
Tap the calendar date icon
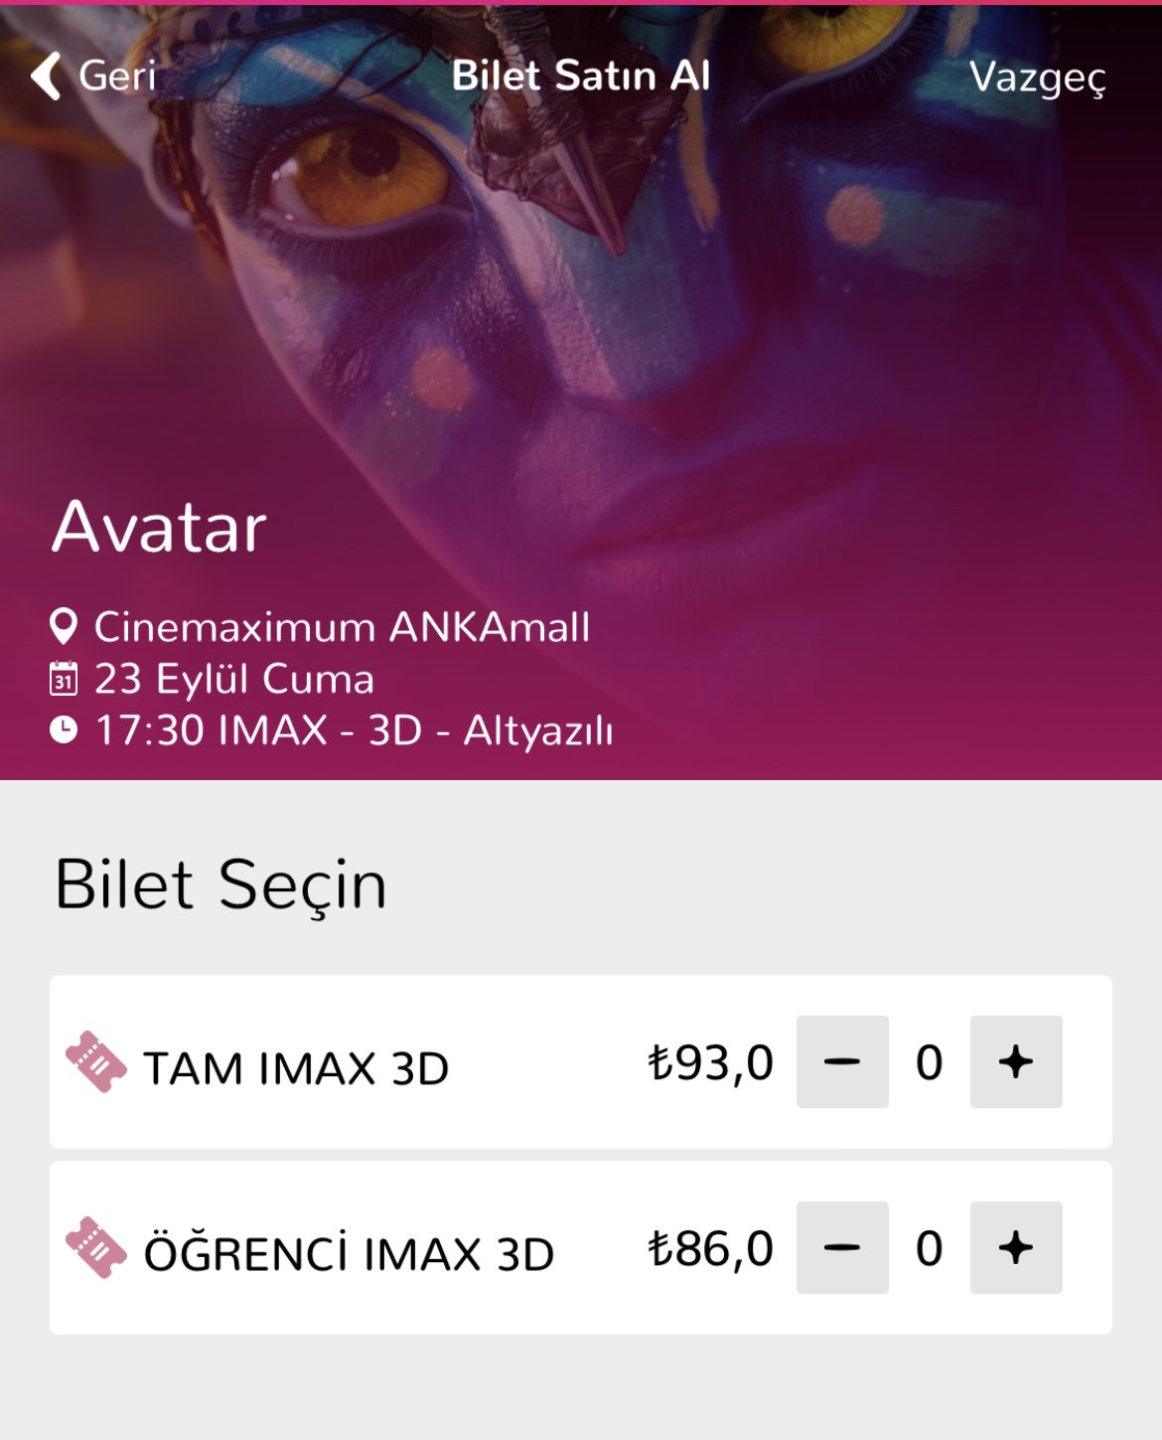pos(64,679)
